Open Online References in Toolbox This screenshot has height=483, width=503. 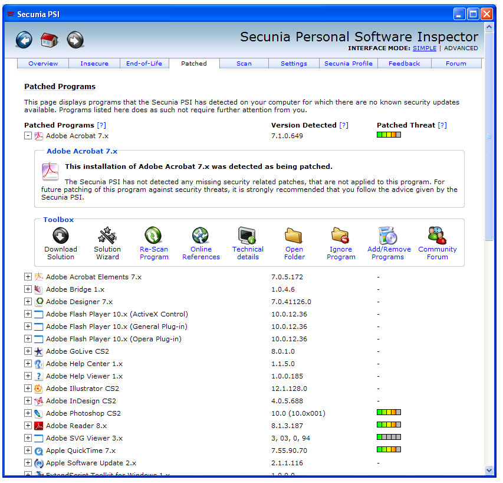201,236
